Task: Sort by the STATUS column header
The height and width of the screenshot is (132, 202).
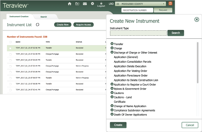Action: click(x=79, y=42)
